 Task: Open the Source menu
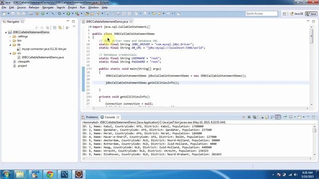pyautogui.click(x=21, y=7)
